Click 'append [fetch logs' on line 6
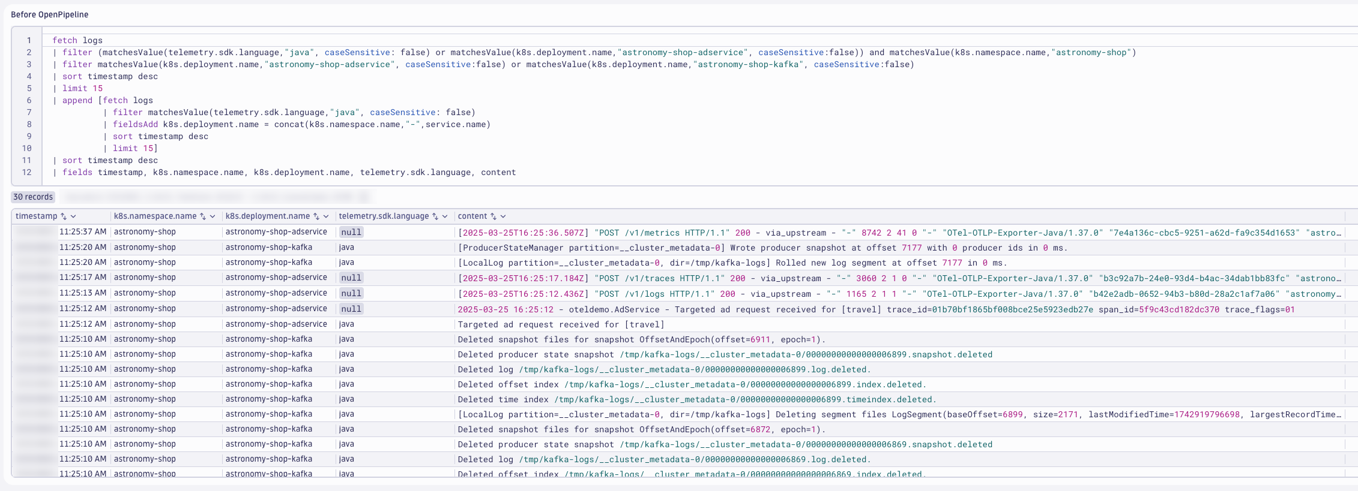1358x491 pixels. click(107, 100)
